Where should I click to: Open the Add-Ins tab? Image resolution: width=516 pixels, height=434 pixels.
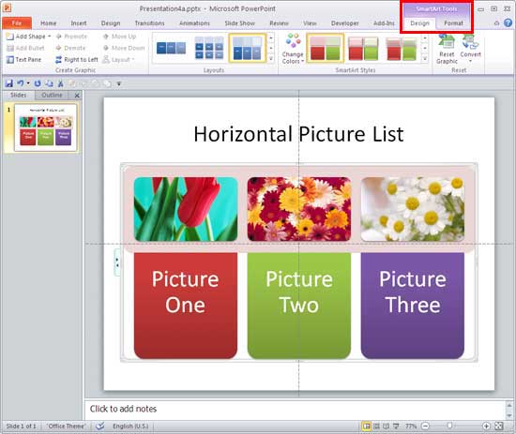[x=384, y=23]
